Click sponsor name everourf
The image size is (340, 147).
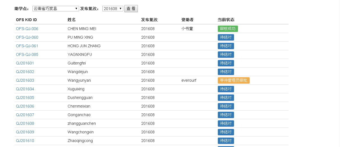click(189, 80)
